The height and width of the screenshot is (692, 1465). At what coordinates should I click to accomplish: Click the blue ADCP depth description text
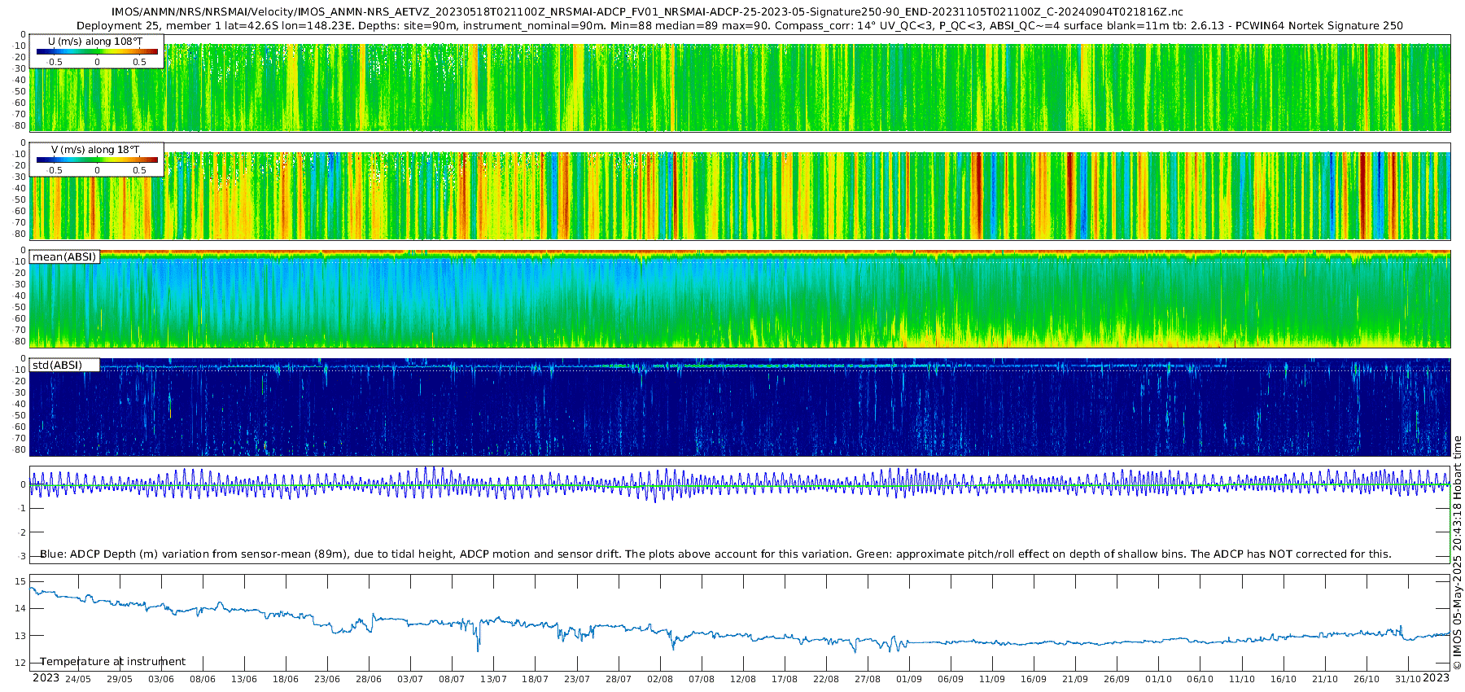(x=716, y=554)
